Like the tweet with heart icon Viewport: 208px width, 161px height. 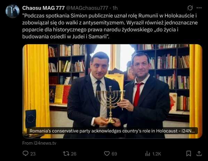107,154
